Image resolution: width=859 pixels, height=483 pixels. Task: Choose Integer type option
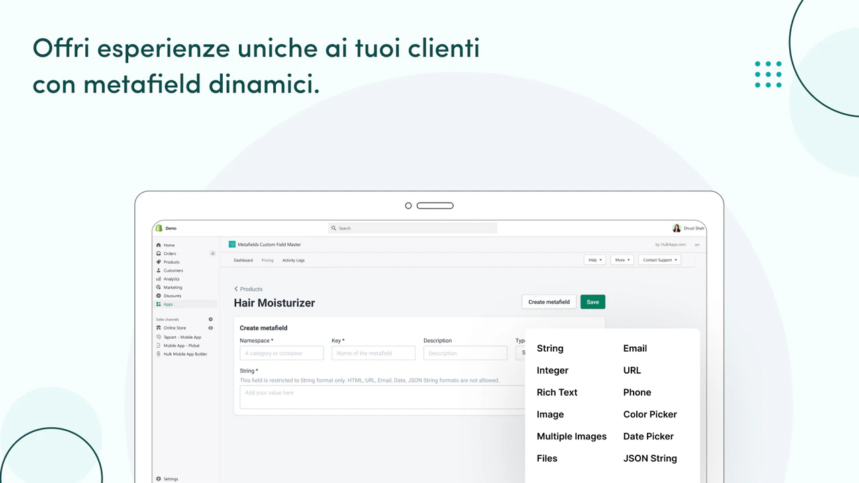point(552,370)
